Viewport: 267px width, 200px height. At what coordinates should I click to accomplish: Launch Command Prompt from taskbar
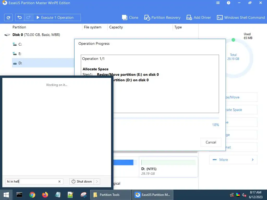[x=19, y=195]
